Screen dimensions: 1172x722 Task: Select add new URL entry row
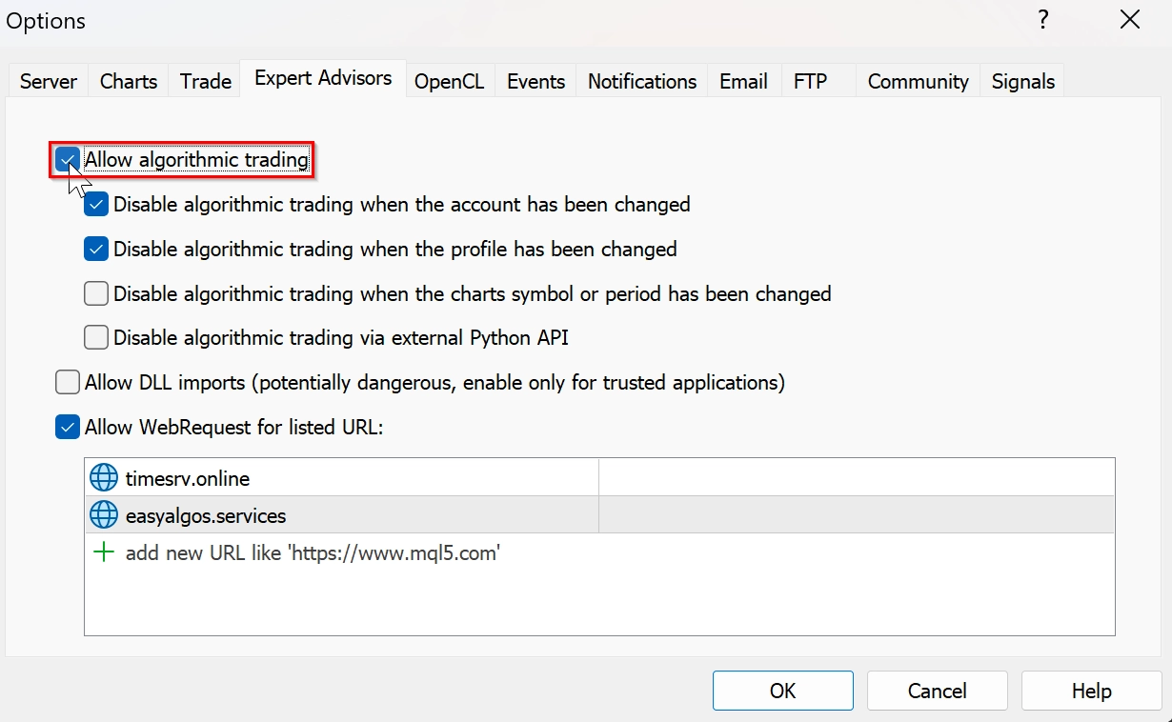(313, 552)
